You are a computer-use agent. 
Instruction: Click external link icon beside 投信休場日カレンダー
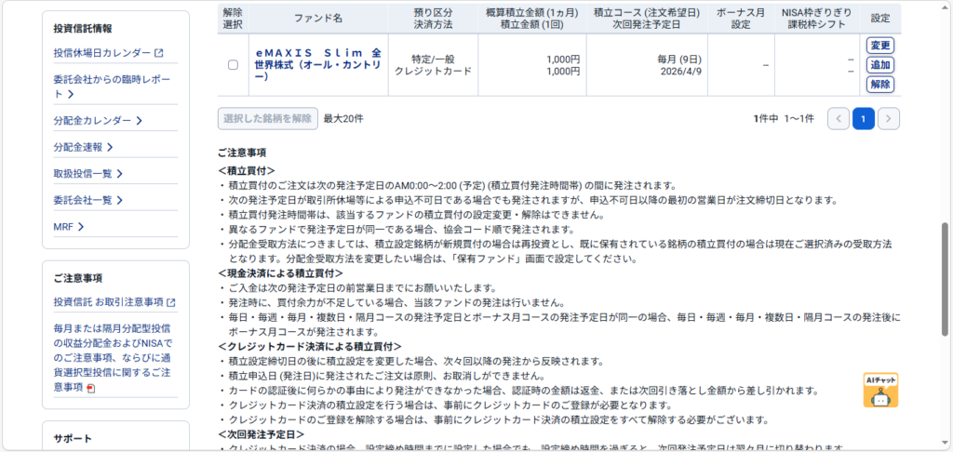159,53
